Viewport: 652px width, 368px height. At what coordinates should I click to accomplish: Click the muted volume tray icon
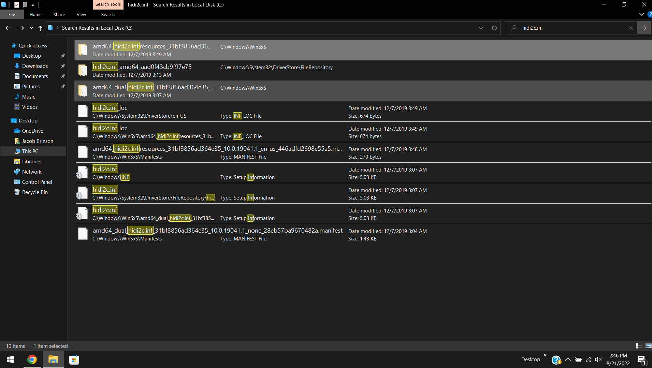coord(598,359)
